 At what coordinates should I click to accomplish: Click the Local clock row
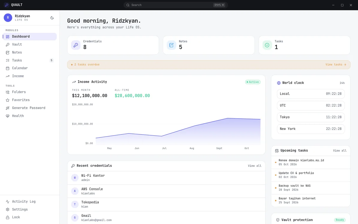point(311,94)
